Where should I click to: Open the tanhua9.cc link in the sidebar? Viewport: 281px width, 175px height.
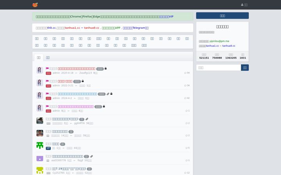tap(229, 46)
